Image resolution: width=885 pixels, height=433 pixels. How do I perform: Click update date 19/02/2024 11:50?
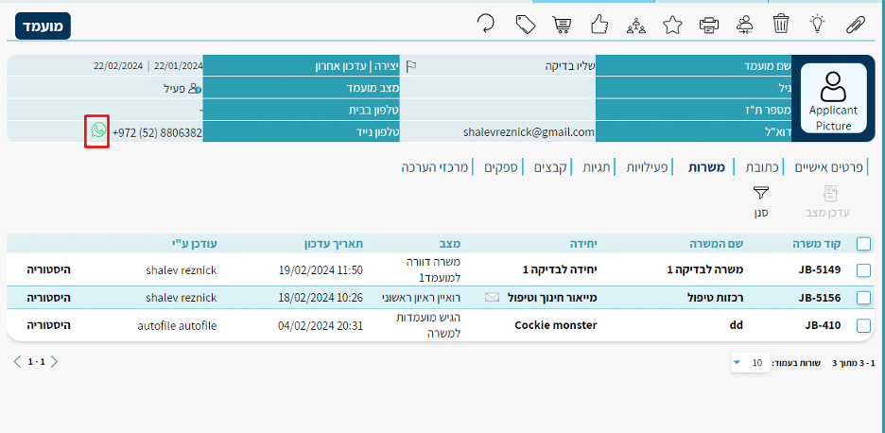(x=321, y=269)
